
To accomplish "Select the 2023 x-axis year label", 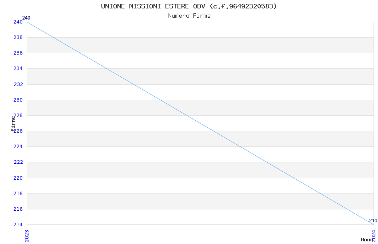I will [27, 236].
